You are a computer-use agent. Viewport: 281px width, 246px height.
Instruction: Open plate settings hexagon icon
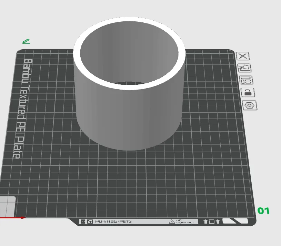point(250,105)
